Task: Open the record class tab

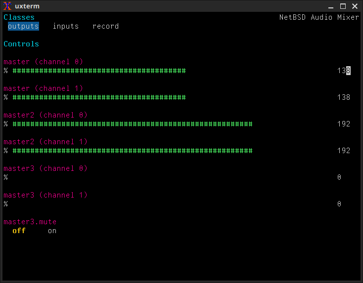Action: click(105, 26)
